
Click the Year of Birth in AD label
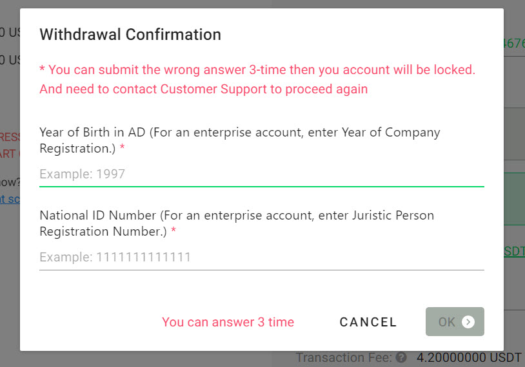pos(239,140)
